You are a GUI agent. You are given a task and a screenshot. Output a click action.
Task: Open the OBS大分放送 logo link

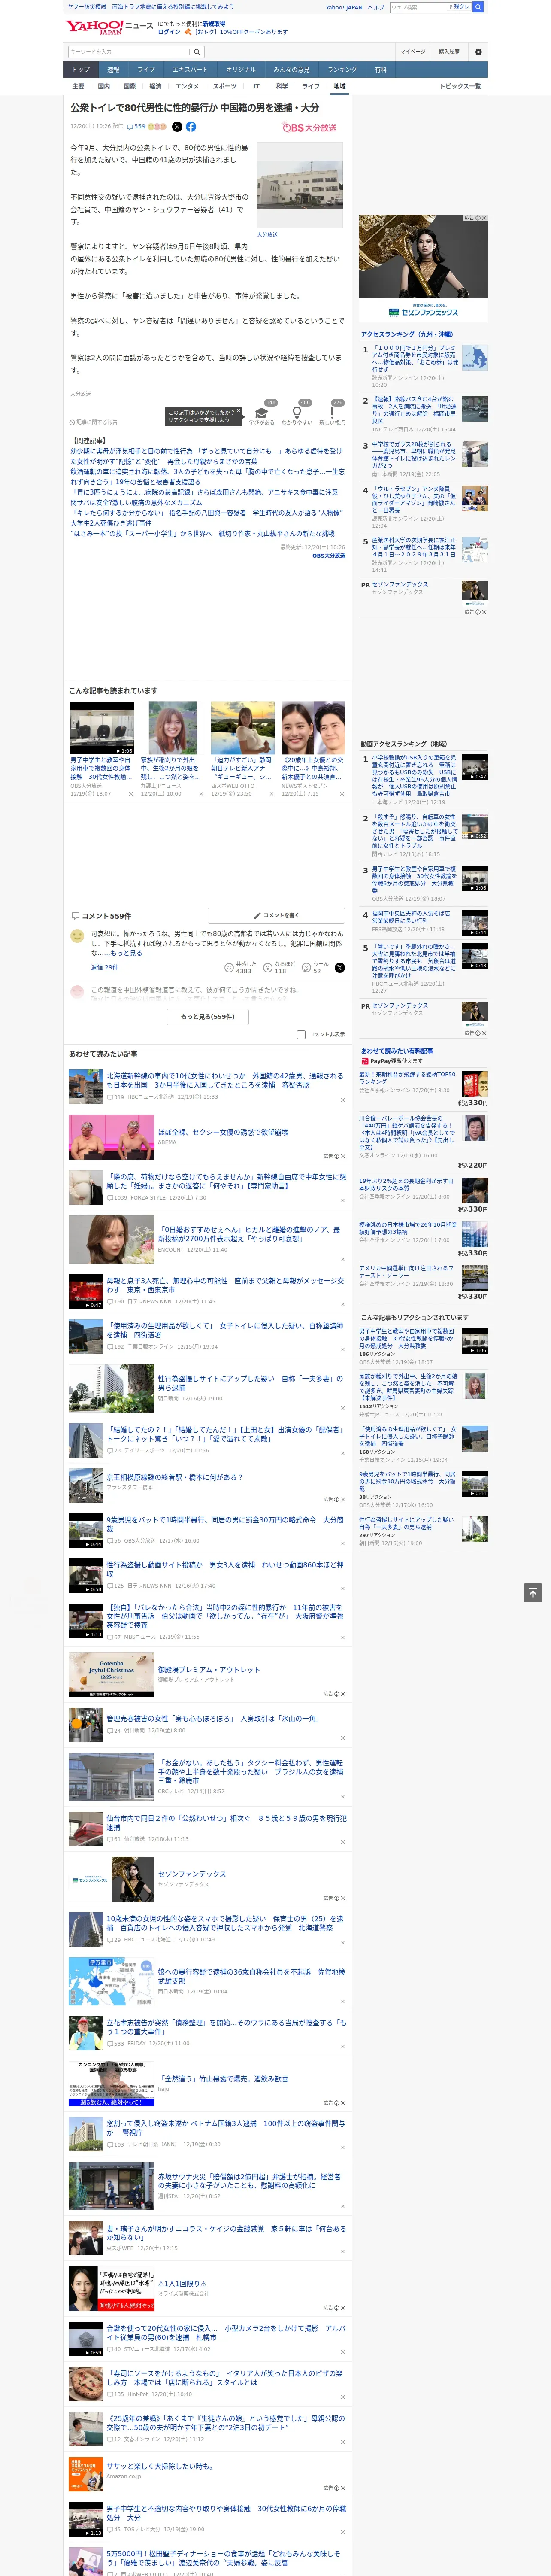309,128
